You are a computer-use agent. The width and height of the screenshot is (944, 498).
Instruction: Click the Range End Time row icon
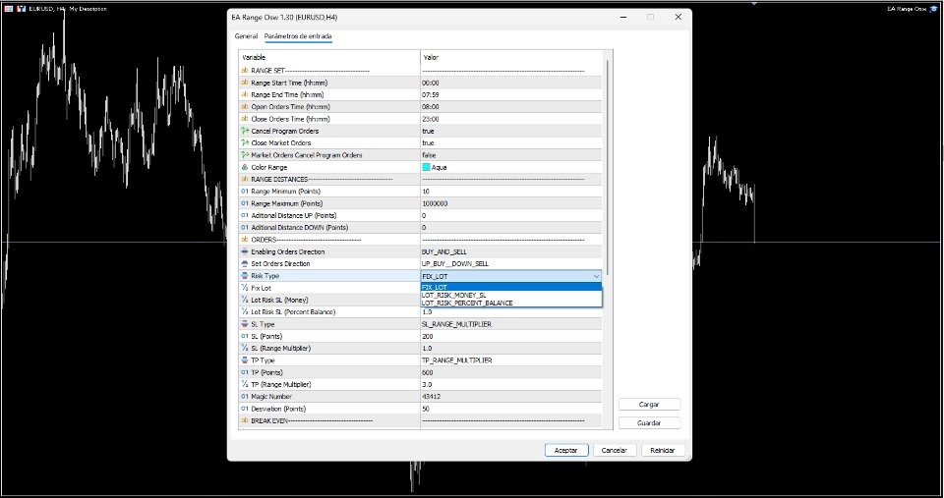245,94
